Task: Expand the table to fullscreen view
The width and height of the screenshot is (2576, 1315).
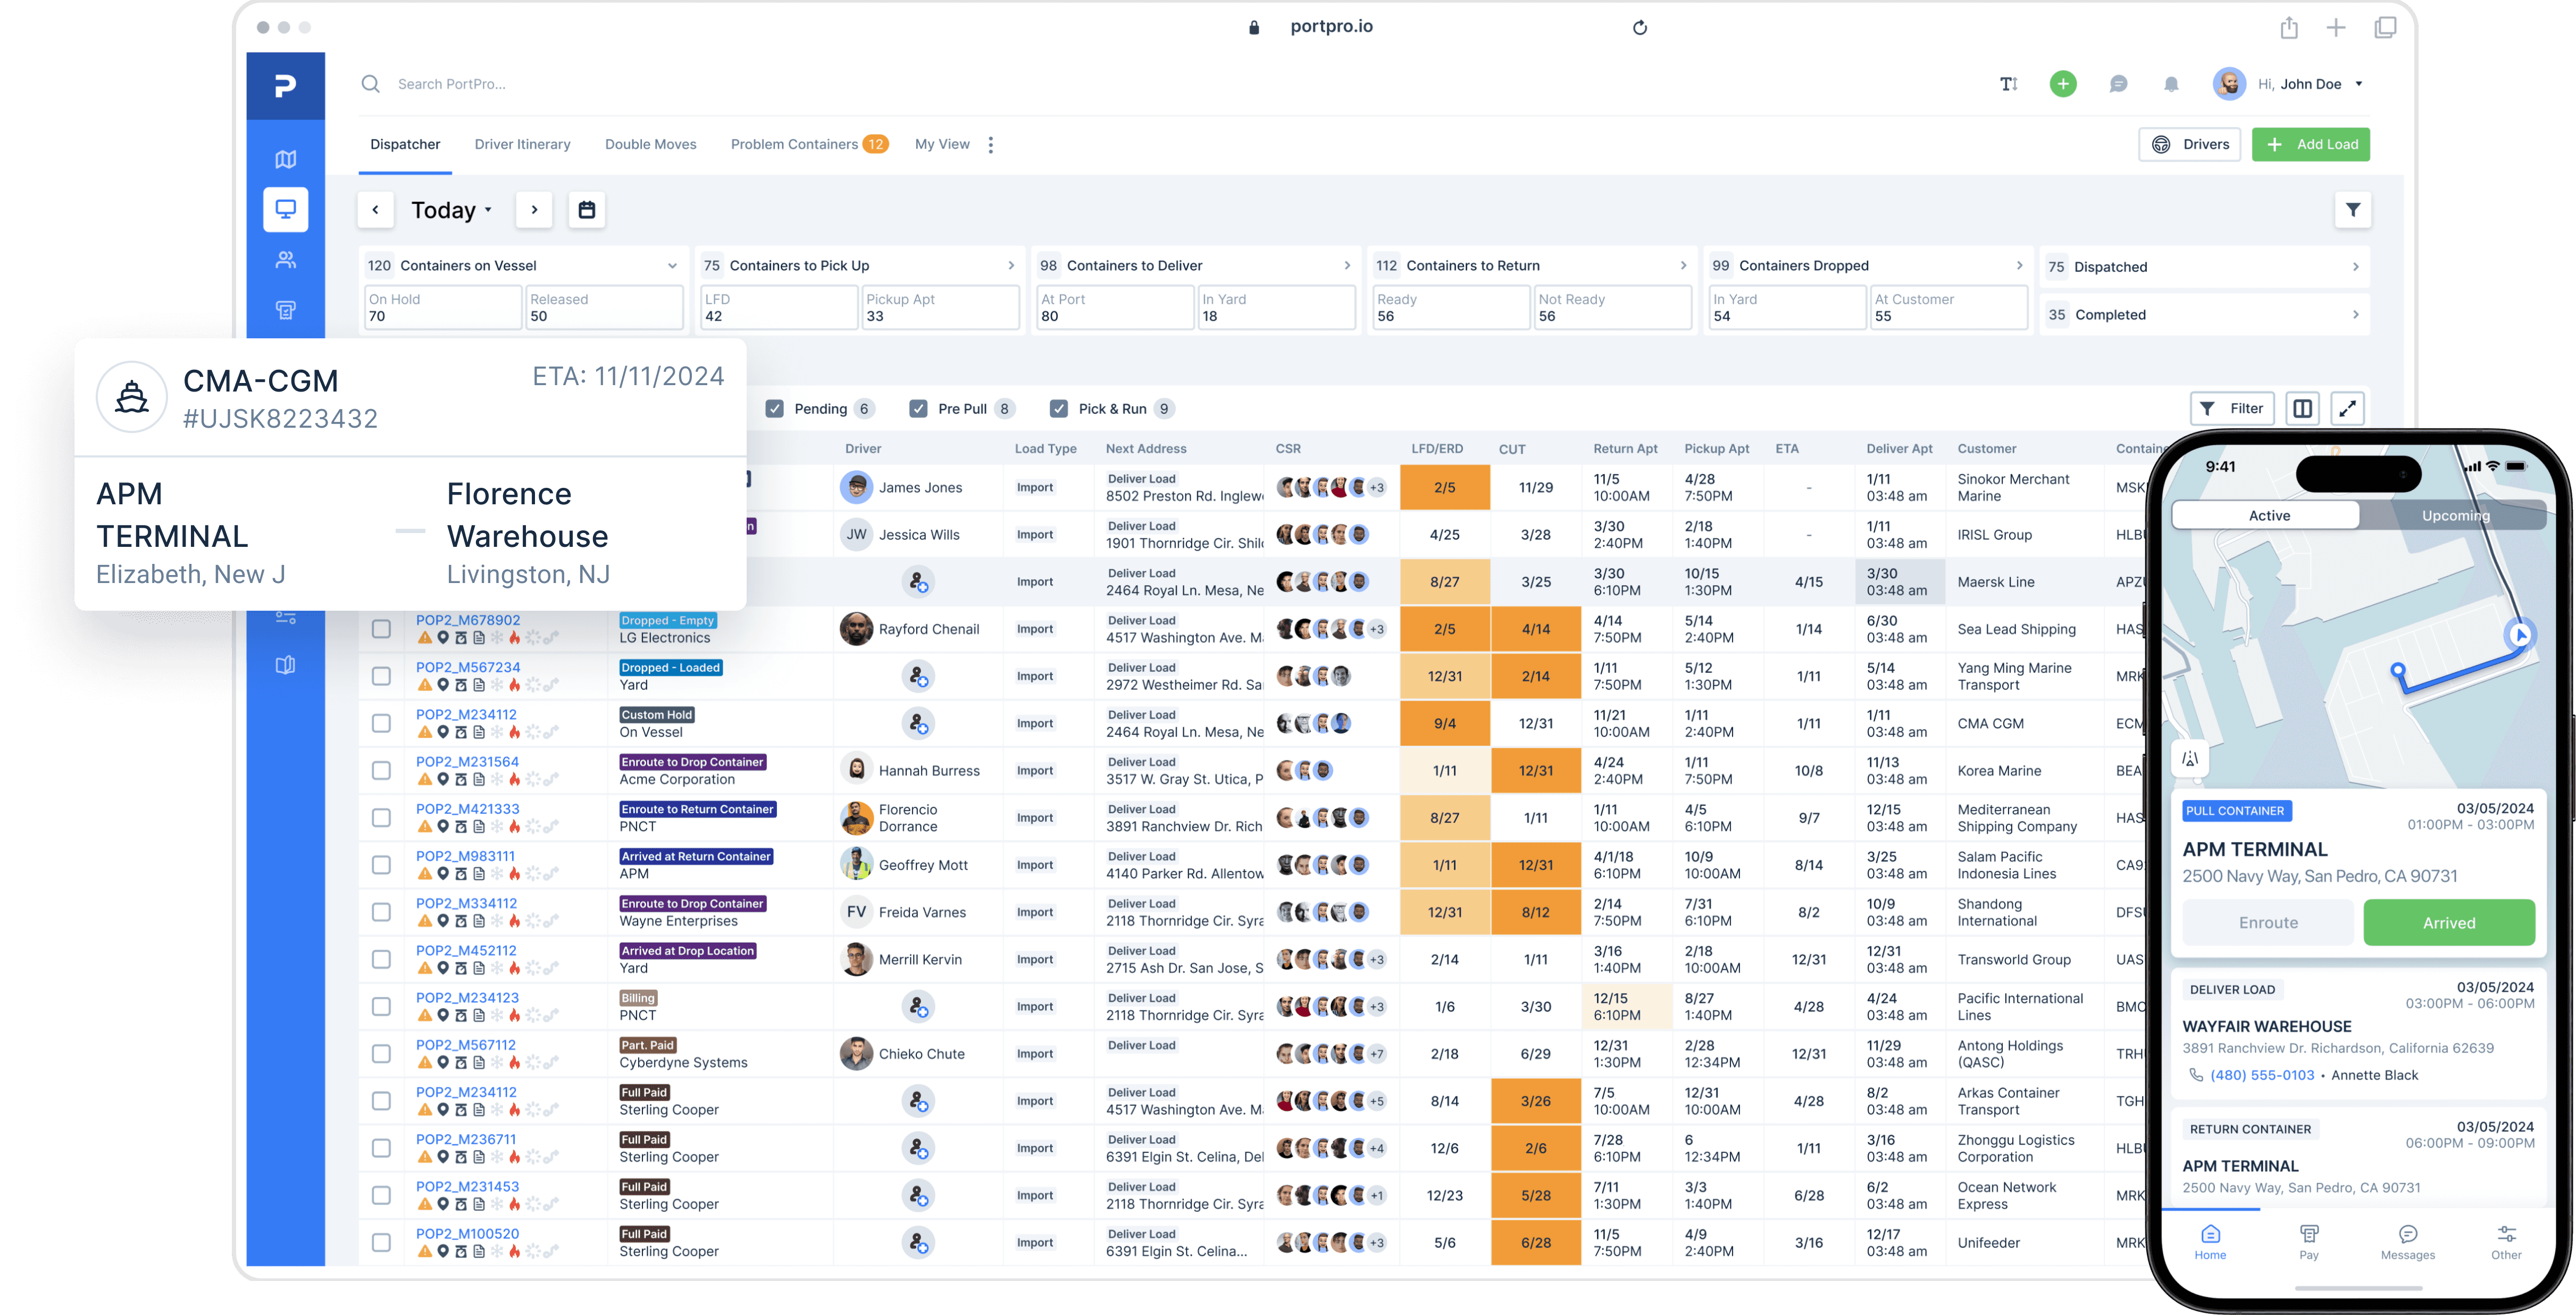Action: coord(2348,408)
